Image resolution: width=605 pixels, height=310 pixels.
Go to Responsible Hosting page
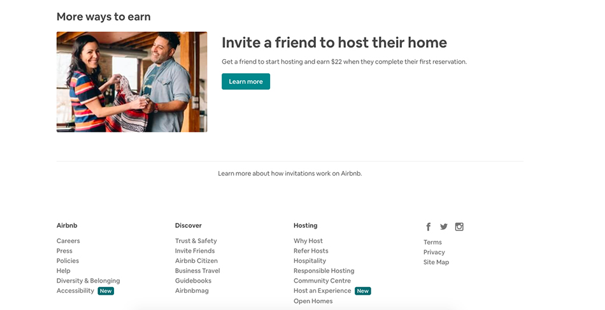(x=324, y=271)
